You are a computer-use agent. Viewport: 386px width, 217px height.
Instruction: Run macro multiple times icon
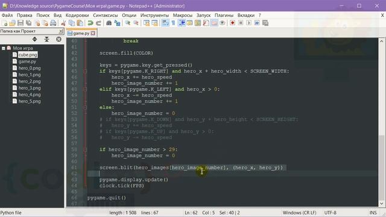[257, 23]
